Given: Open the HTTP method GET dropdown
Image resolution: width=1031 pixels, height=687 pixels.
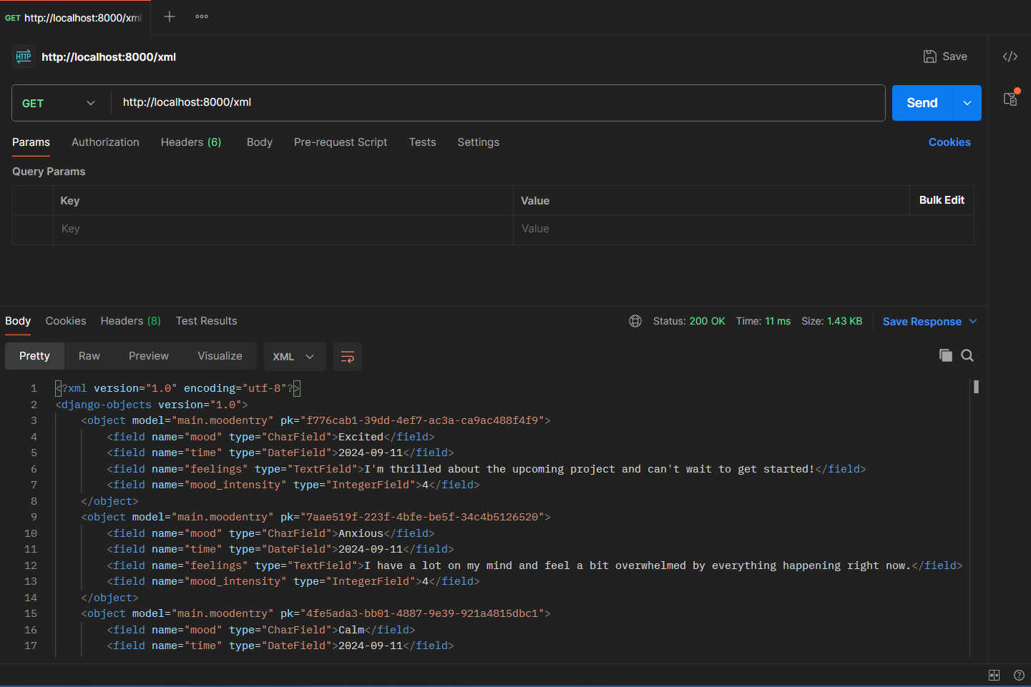Looking at the screenshot, I should pyautogui.click(x=59, y=103).
